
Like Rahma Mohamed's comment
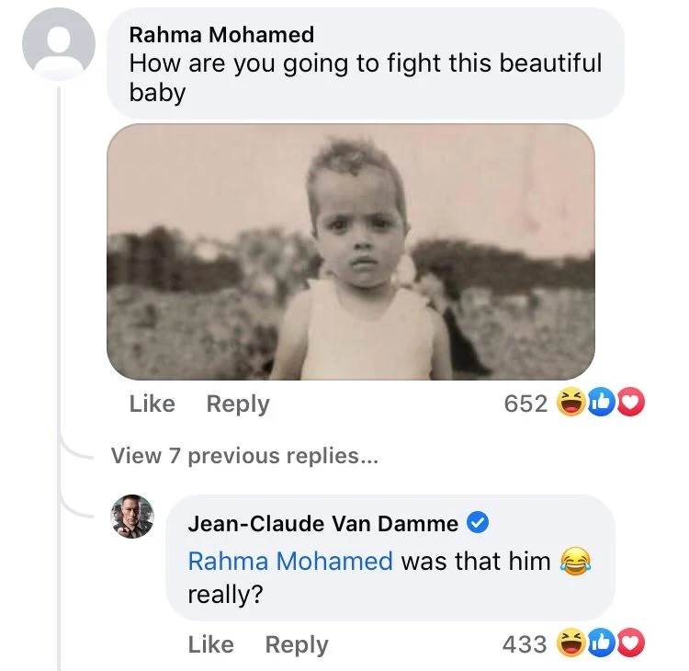(152, 404)
